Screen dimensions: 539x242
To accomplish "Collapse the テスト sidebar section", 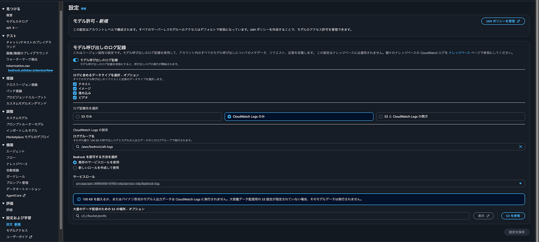I will tap(3, 36).
